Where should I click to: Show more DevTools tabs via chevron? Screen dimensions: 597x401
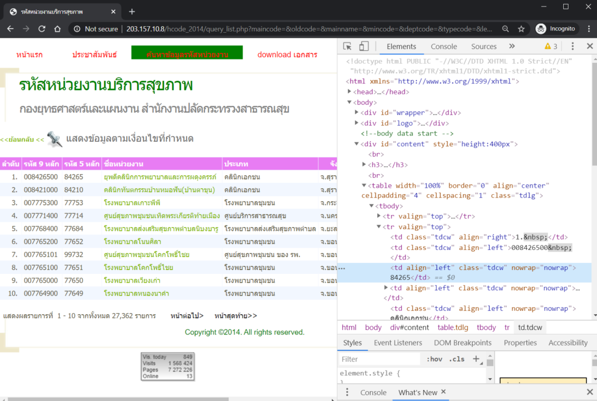pos(512,47)
